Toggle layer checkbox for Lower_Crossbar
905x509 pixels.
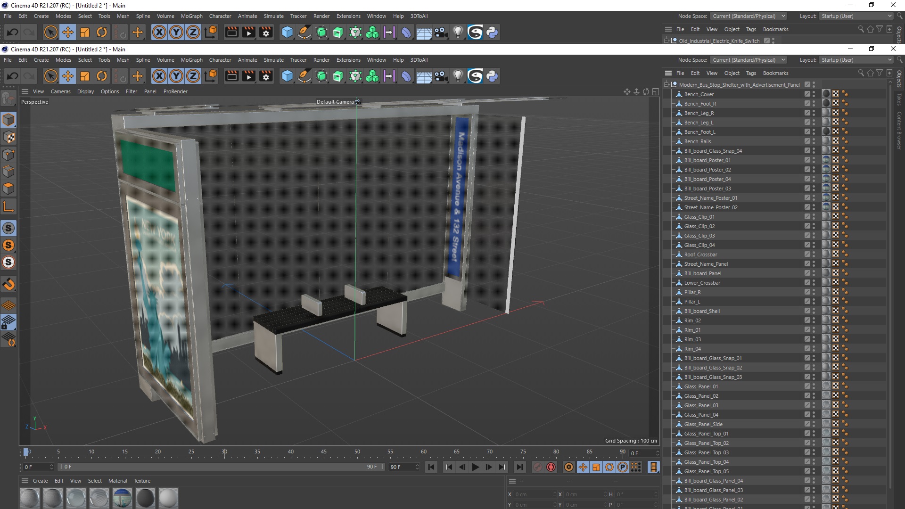click(807, 283)
